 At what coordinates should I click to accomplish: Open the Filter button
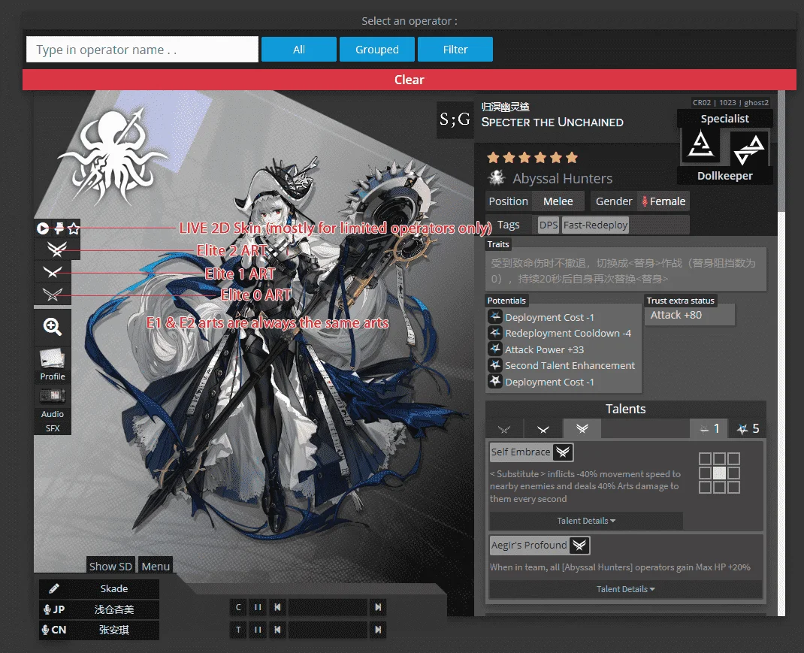click(455, 50)
